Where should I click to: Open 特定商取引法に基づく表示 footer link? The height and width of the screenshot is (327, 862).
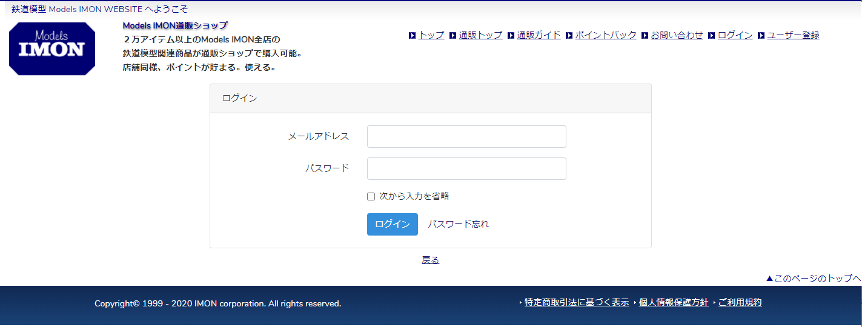[x=577, y=302]
